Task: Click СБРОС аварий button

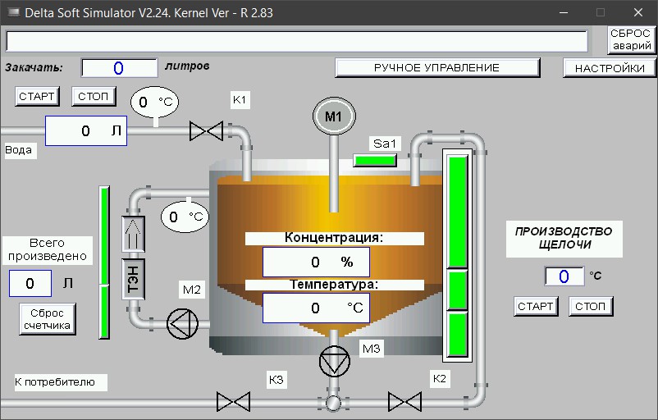Action: pos(631,40)
